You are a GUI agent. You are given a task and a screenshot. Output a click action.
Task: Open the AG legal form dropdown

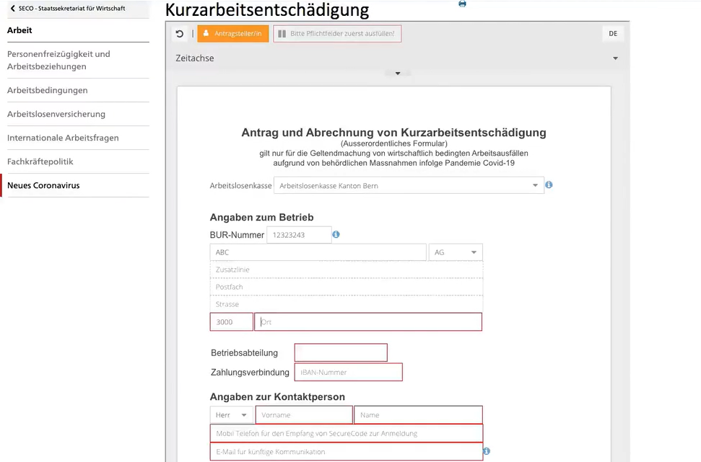click(x=456, y=252)
